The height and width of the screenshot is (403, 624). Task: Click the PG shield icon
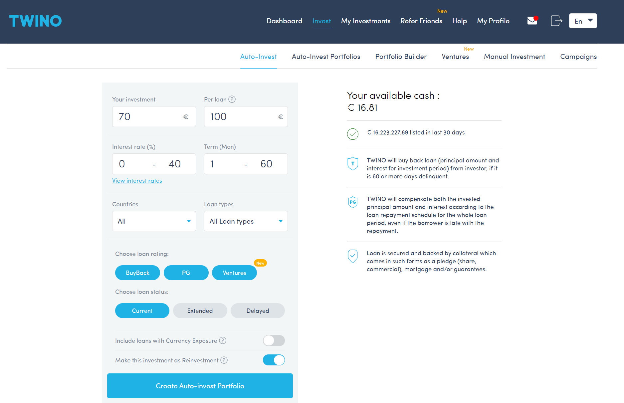coord(353,202)
